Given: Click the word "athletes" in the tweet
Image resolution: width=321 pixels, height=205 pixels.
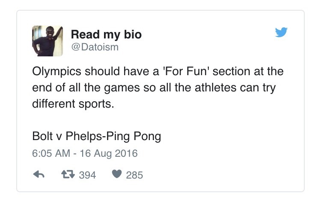Looking at the screenshot, I should 211,88.
